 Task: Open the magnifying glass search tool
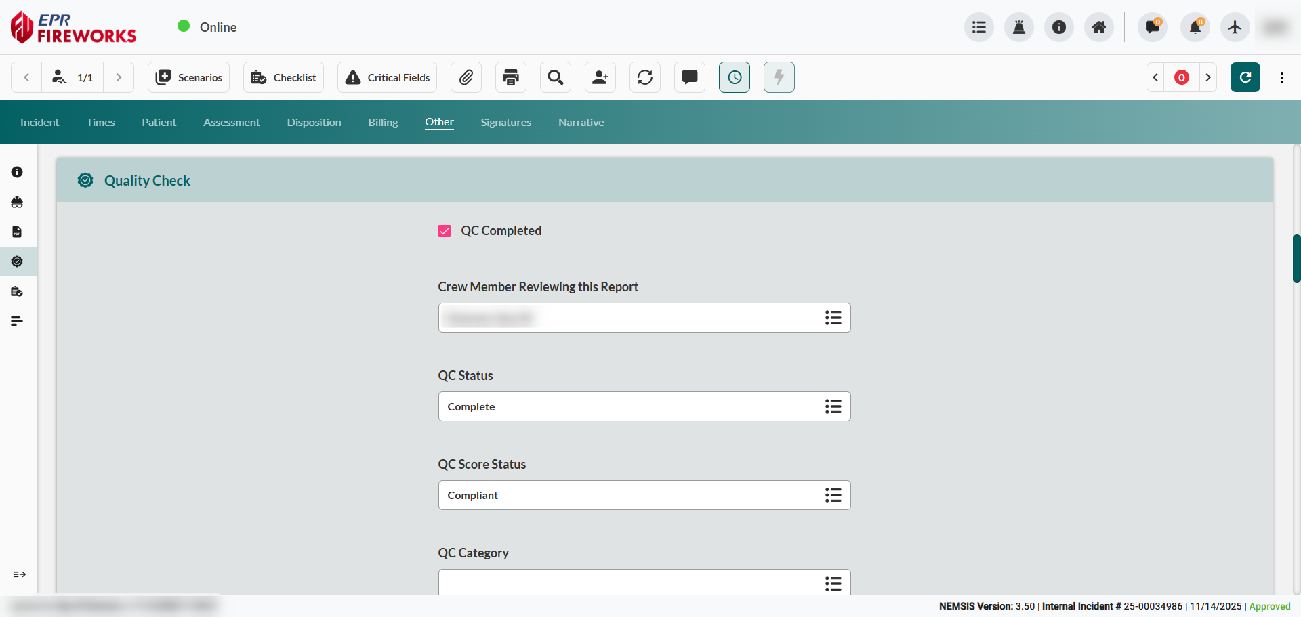(556, 77)
